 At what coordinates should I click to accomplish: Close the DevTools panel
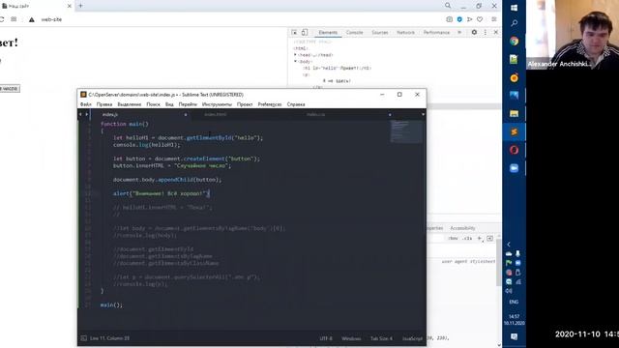pyautogui.click(x=496, y=32)
